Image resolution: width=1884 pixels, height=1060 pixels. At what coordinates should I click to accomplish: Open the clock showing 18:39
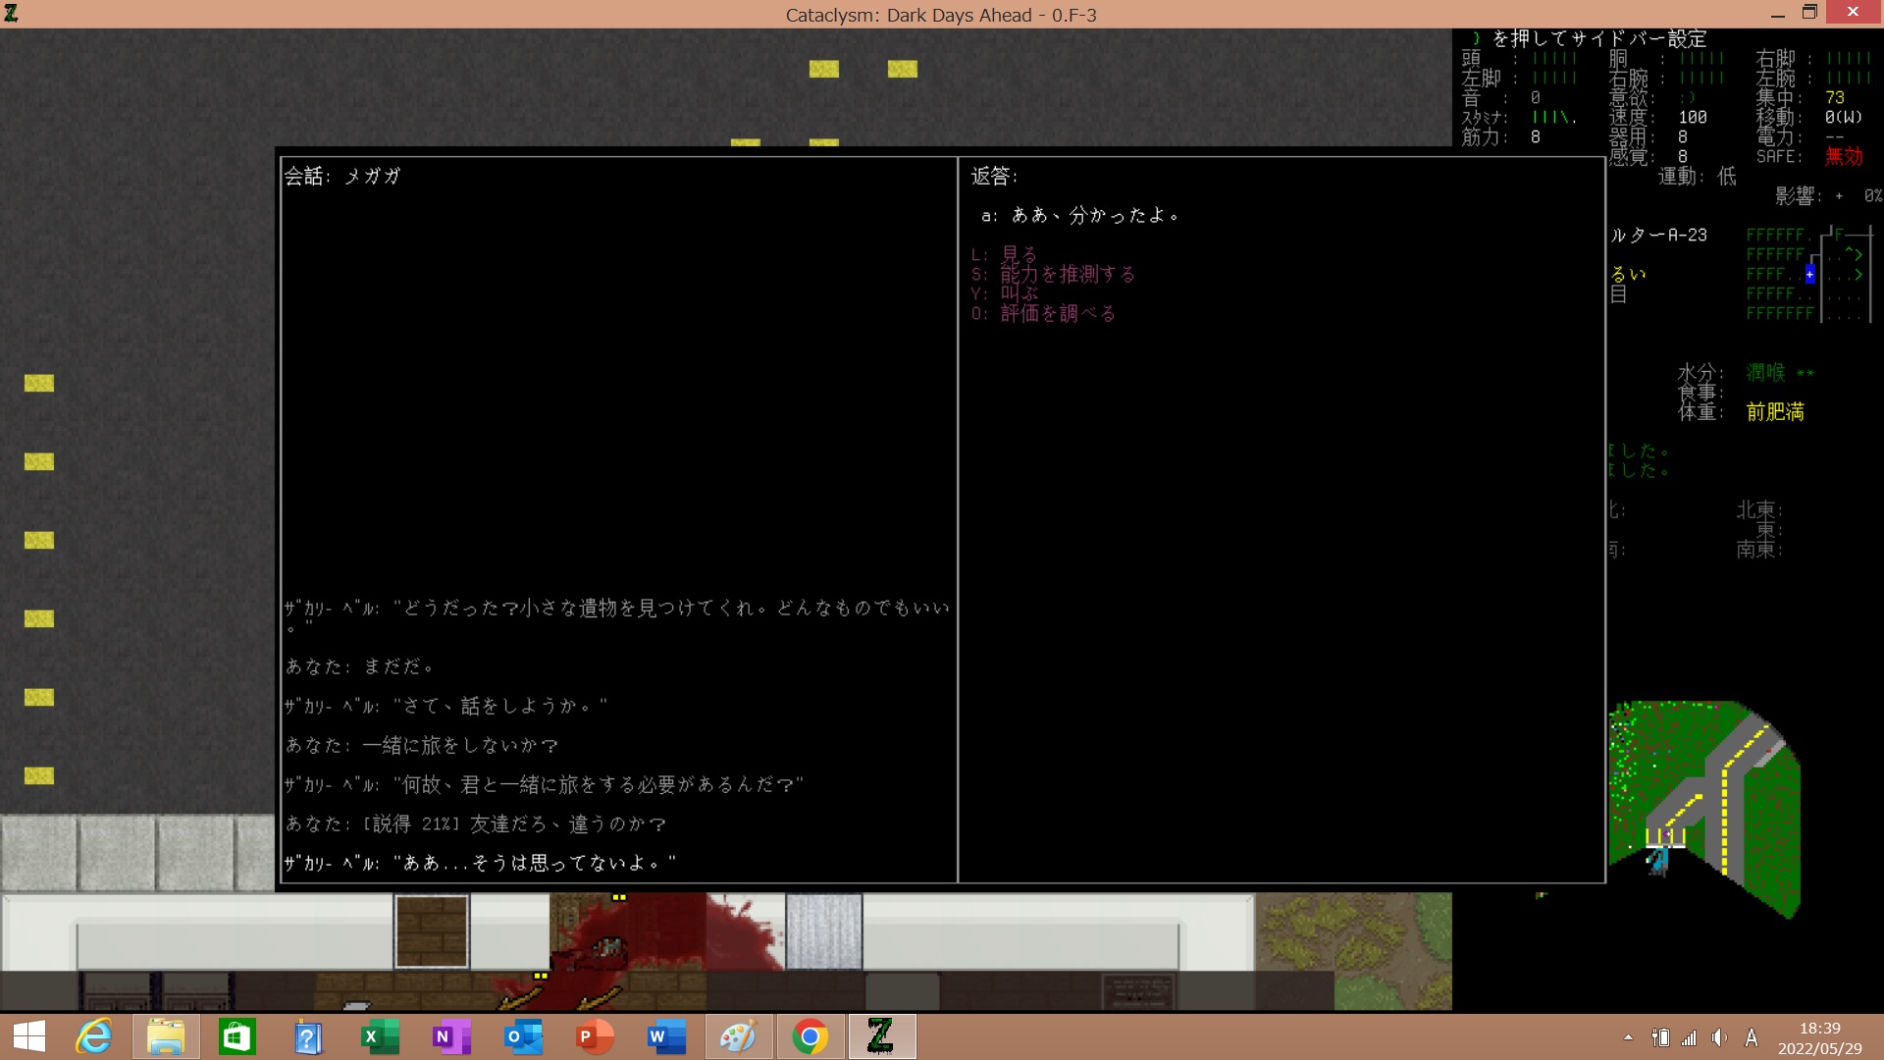tap(1819, 1037)
